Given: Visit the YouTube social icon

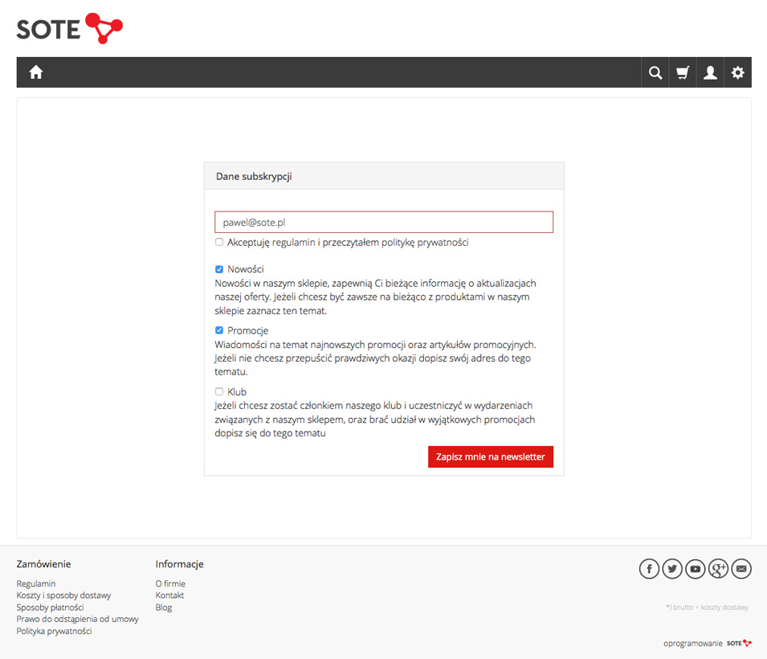Looking at the screenshot, I should [x=695, y=569].
